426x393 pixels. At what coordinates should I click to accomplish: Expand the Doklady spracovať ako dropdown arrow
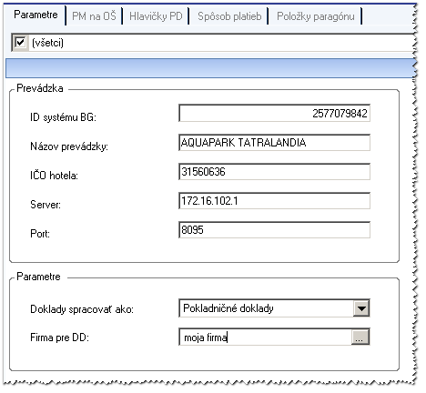361,308
